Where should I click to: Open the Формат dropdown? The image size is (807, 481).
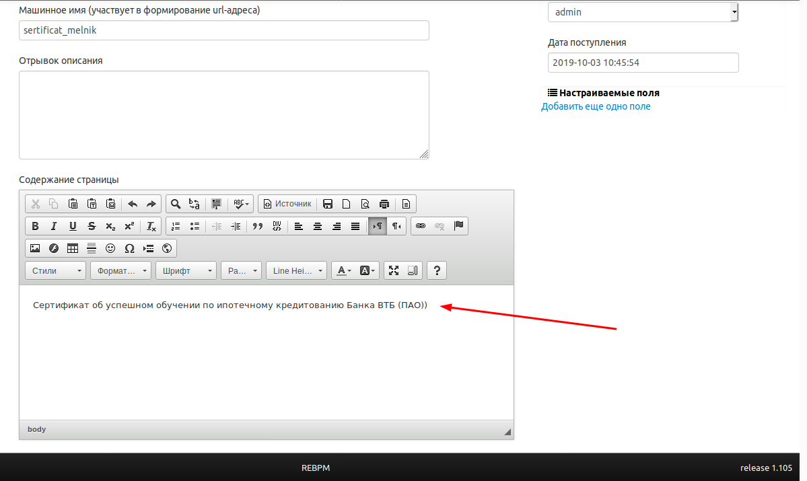[x=120, y=270]
